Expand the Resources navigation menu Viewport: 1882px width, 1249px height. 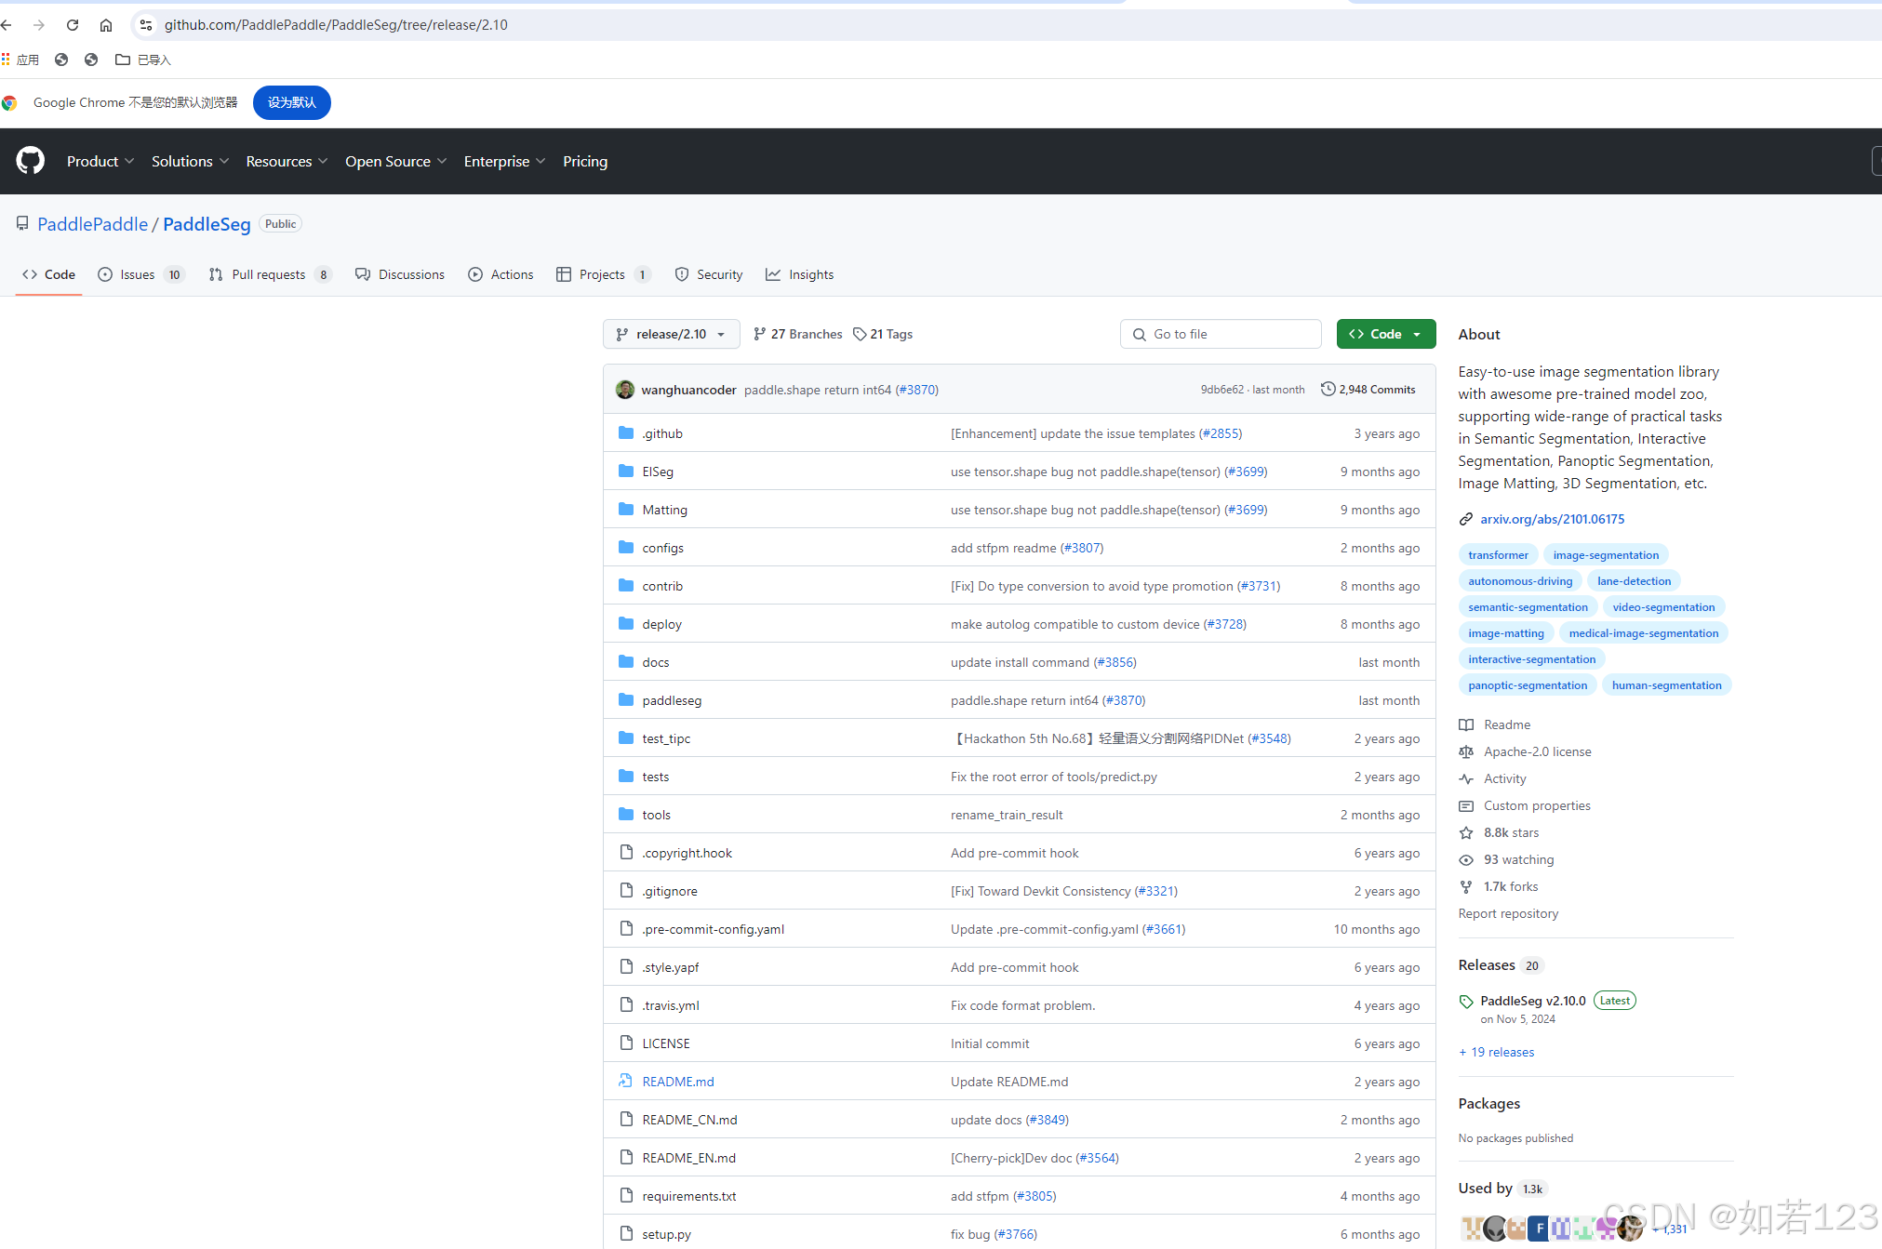pos(287,161)
